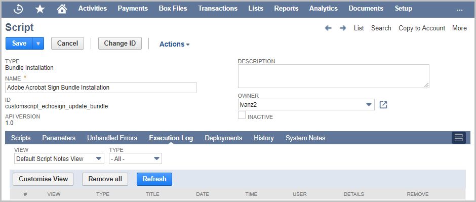Toggle the subtab layout icon
This screenshot has width=476, height=202.
[459, 138]
